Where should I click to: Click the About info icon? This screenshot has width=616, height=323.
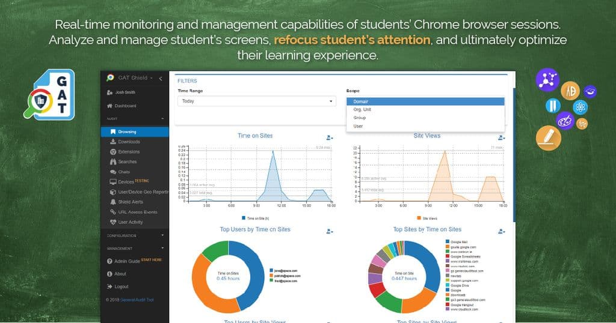(109, 274)
